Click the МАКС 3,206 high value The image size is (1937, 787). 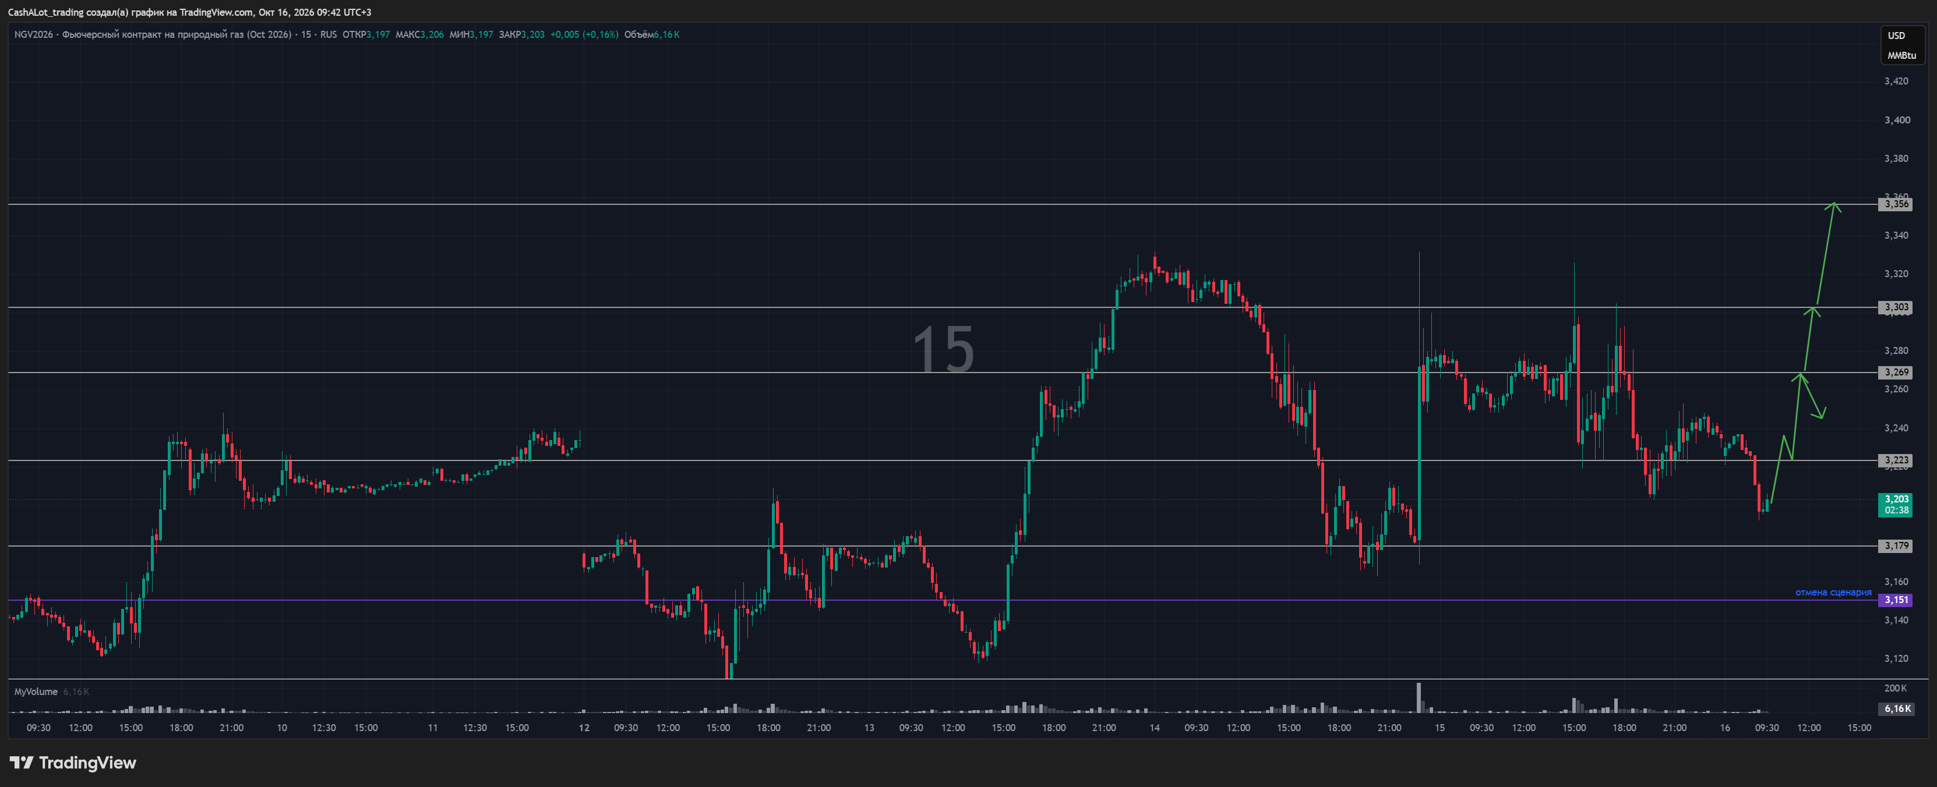(419, 34)
